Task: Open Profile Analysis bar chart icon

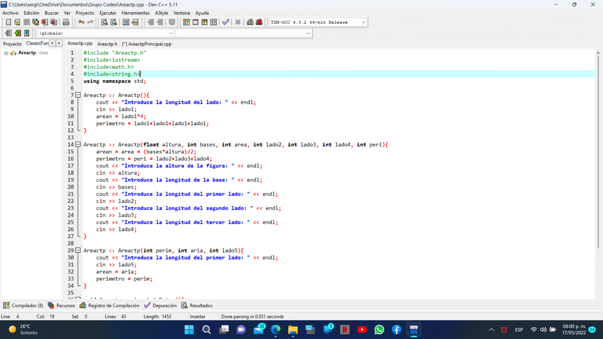Action: [x=250, y=22]
